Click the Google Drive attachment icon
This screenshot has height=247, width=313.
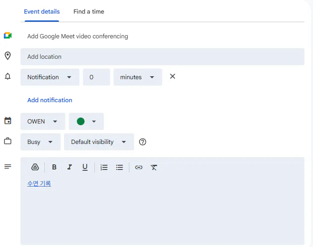35,167
